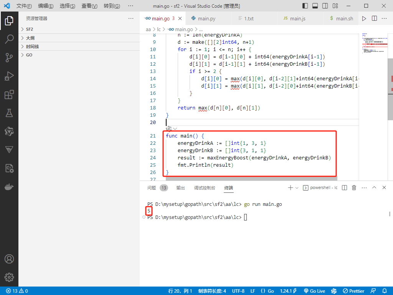
Task: Maximize terminal panel with up chevron
Action: [x=374, y=187]
